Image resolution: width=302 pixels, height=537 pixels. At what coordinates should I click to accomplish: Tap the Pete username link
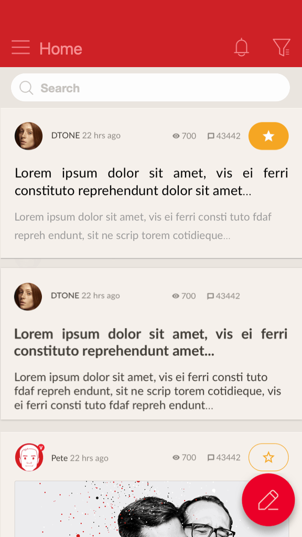click(x=60, y=458)
